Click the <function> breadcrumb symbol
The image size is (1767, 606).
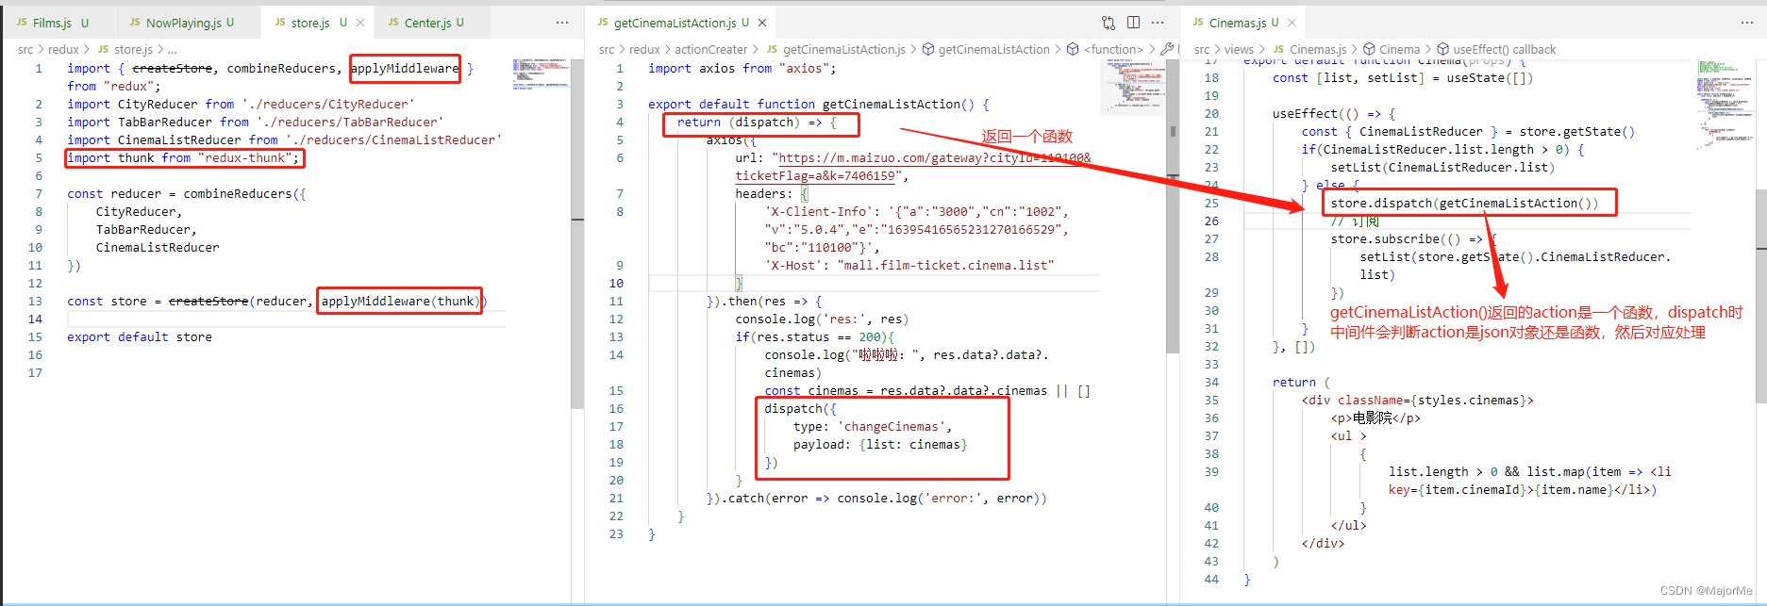(1106, 50)
